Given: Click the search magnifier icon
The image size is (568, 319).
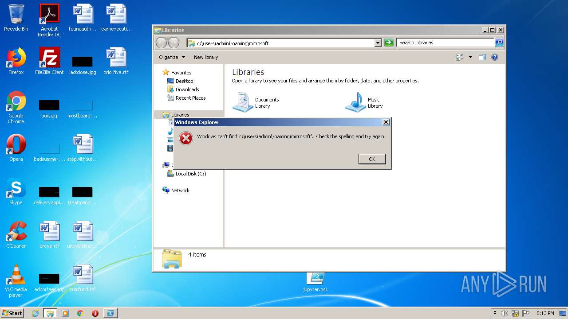Looking at the screenshot, I should [x=499, y=43].
